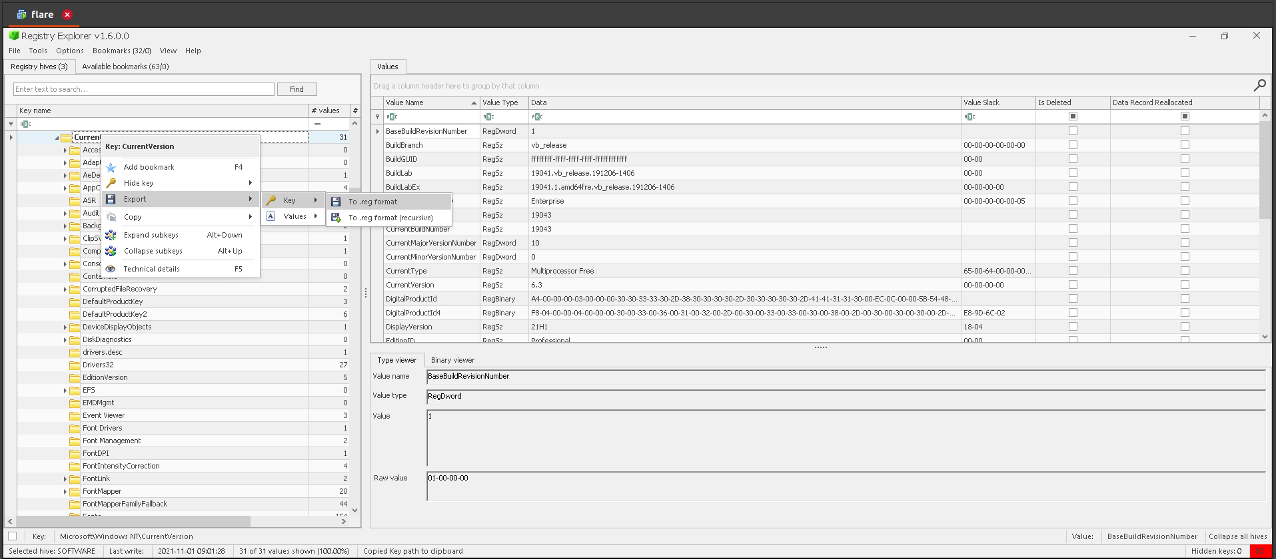The width and height of the screenshot is (1276, 559).
Task: Switch to Available bookmarks tab
Action: tap(125, 67)
